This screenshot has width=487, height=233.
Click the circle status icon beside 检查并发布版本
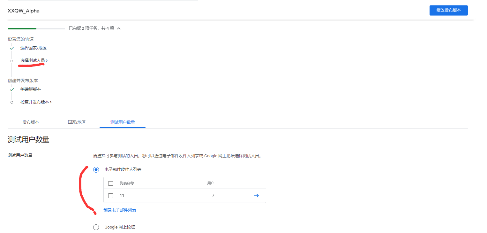tap(12, 102)
